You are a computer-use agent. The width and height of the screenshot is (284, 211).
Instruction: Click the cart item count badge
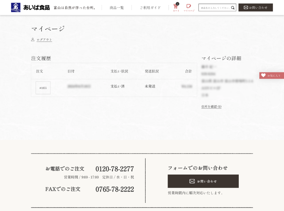click(x=178, y=4)
